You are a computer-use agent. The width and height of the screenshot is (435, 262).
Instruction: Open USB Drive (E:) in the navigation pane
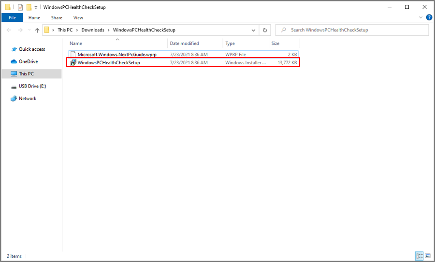32,86
